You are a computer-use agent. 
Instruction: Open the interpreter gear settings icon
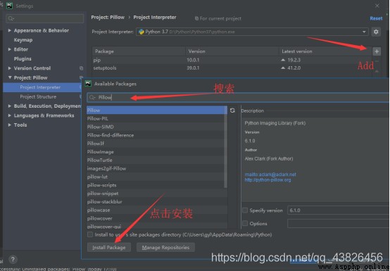click(x=376, y=32)
